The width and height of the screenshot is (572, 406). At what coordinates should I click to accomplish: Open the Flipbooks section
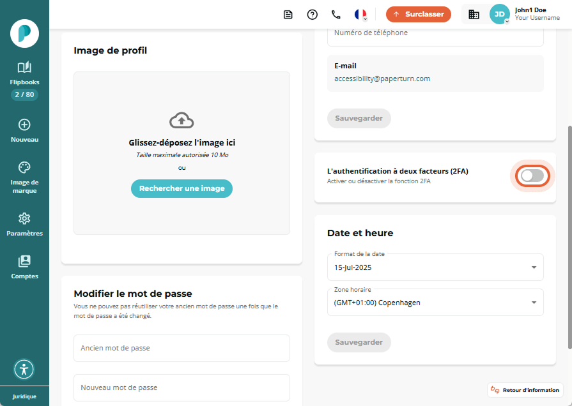(24, 73)
